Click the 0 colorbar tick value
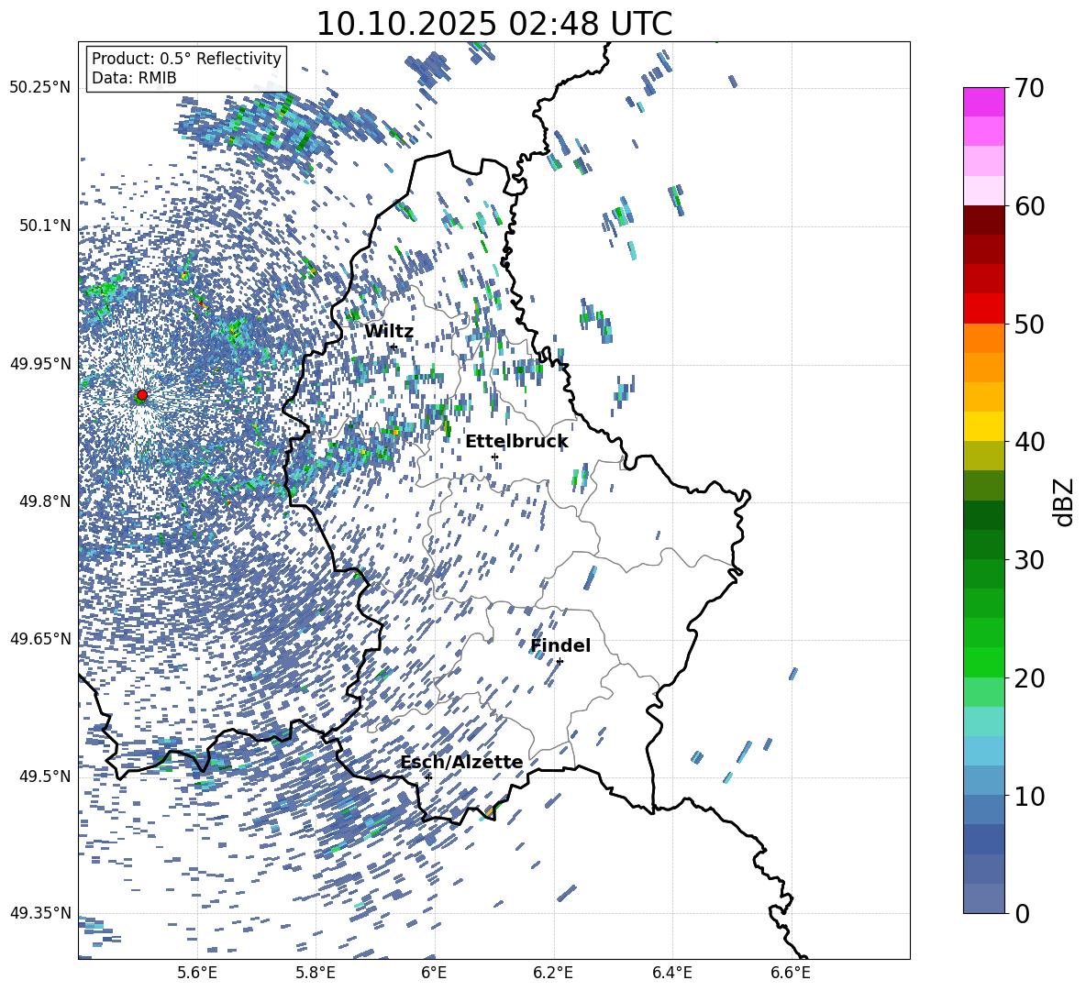Image resolution: width=1086 pixels, height=991 pixels. pos(1022,913)
